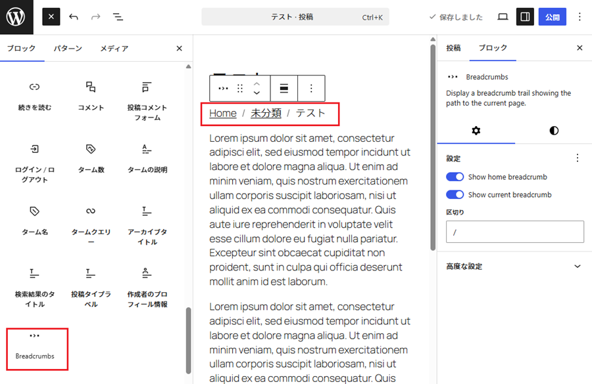Switch to the パターン tab
592x384 pixels.
coord(68,49)
